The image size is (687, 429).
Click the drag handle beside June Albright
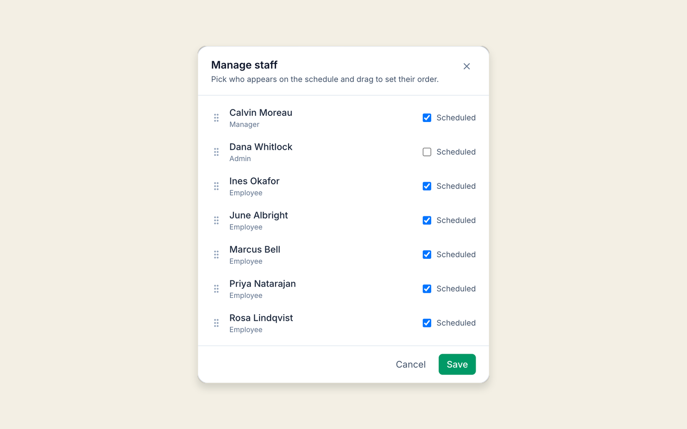coord(216,220)
